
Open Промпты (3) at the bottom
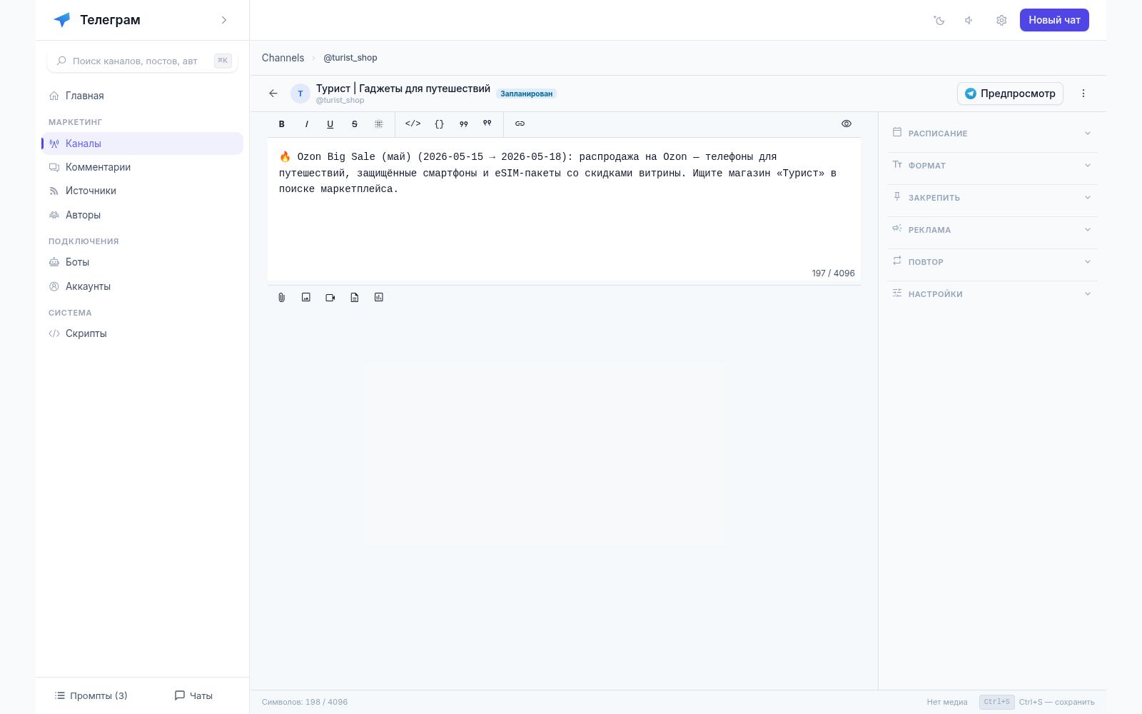tap(91, 695)
